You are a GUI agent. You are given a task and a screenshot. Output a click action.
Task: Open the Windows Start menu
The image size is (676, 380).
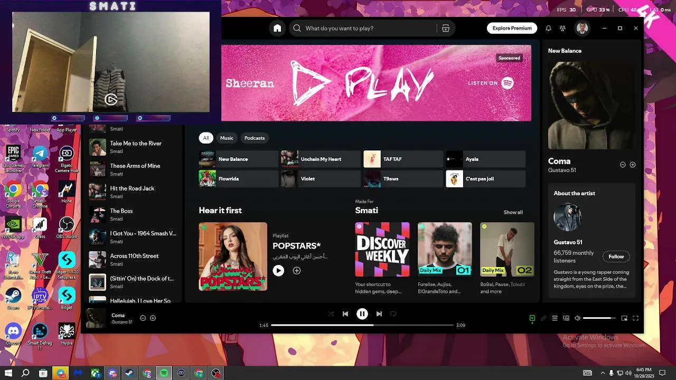click(8, 373)
